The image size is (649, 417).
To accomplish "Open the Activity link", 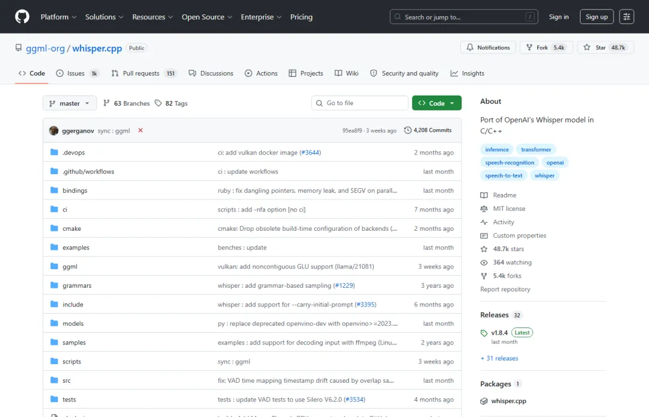I will [x=497, y=222].
